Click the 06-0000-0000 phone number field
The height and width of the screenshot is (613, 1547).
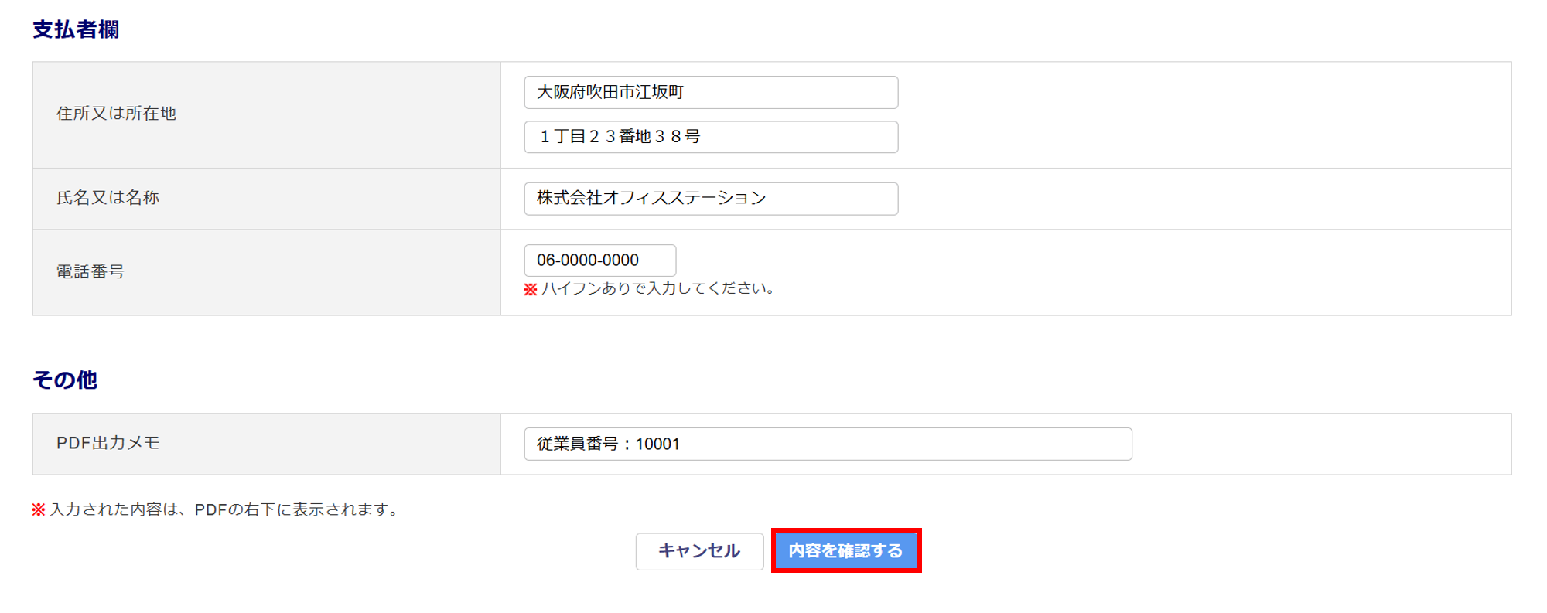point(599,261)
